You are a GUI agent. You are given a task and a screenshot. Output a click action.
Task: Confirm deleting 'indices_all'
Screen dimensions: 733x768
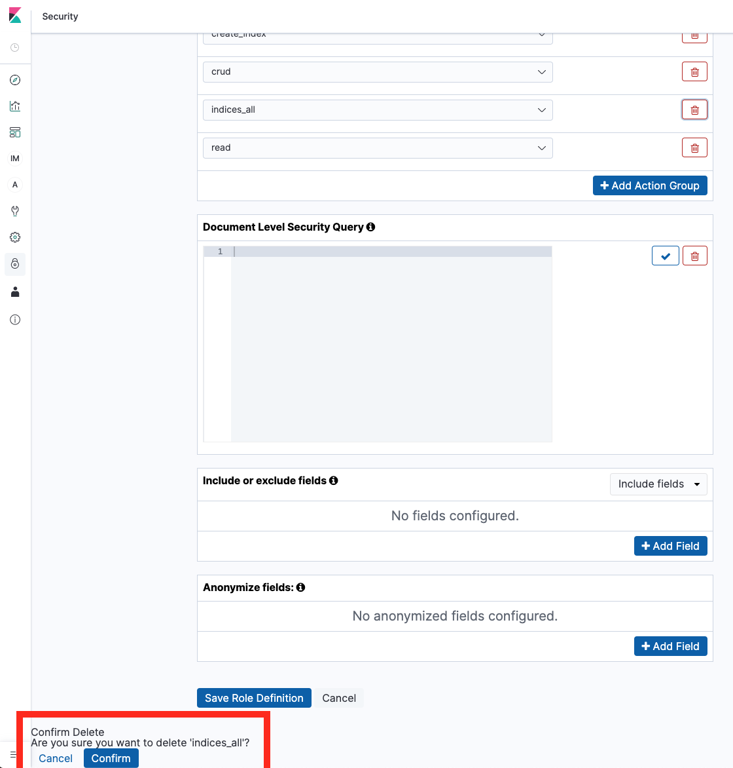click(x=111, y=758)
